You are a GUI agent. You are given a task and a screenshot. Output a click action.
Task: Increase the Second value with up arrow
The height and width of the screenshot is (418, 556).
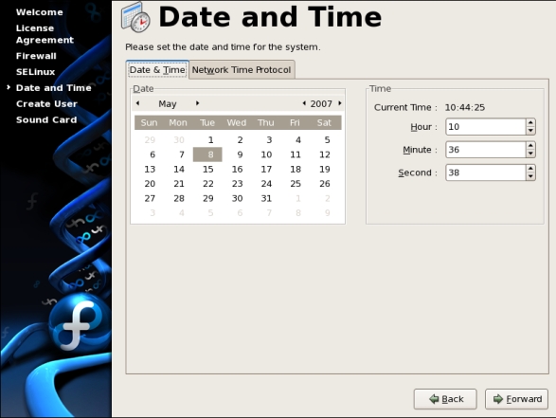[530, 169]
